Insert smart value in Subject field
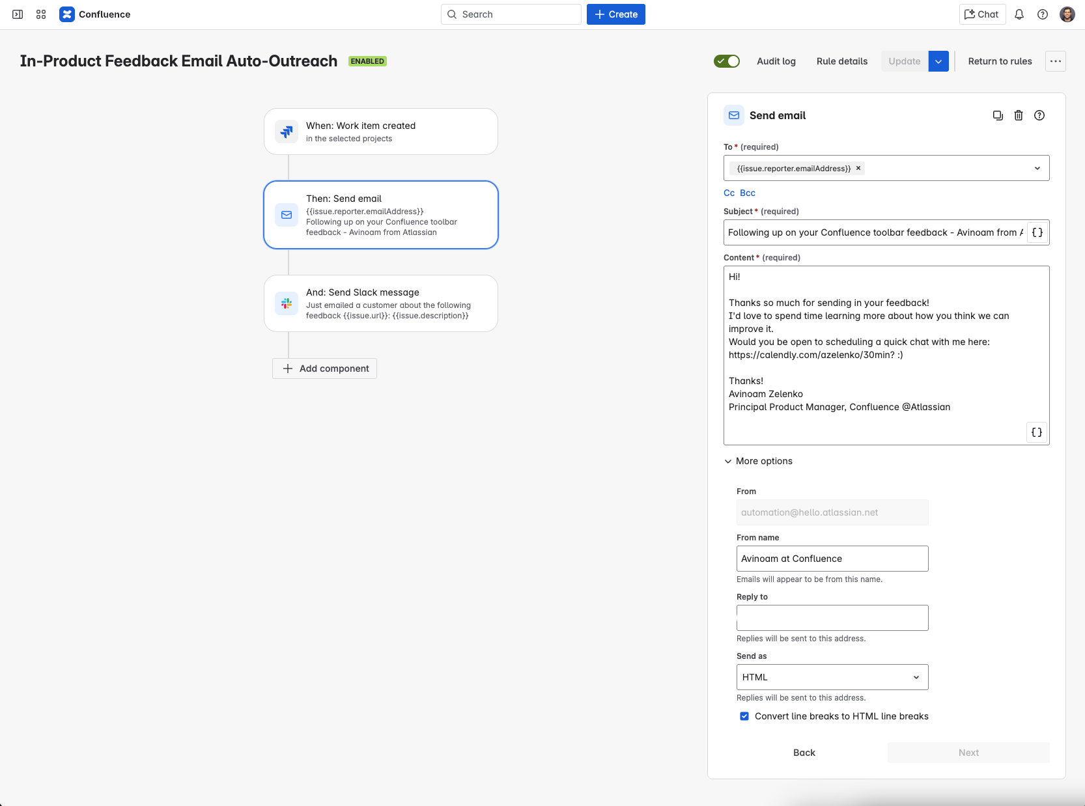Viewport: 1085px width, 806px height. point(1037,232)
